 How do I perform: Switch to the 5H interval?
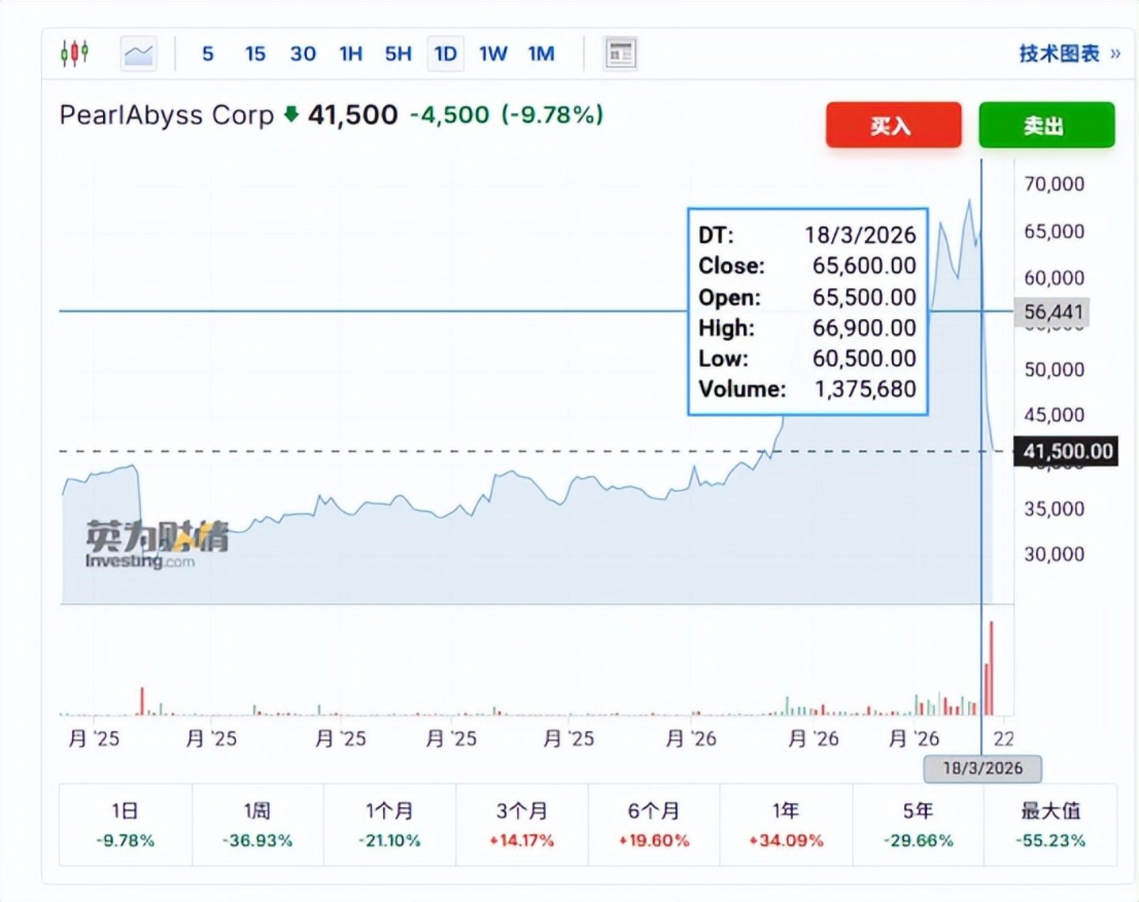[x=398, y=54]
